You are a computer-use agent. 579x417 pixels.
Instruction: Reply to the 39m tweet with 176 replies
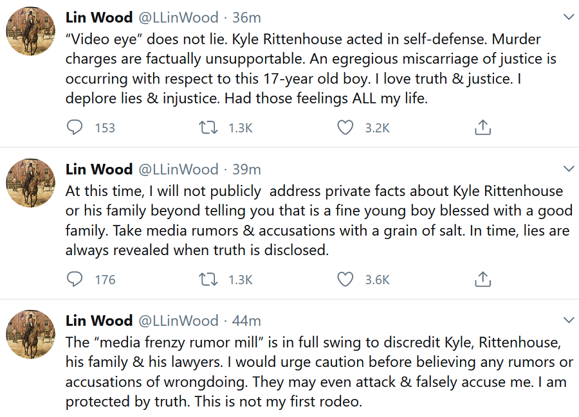(75, 279)
